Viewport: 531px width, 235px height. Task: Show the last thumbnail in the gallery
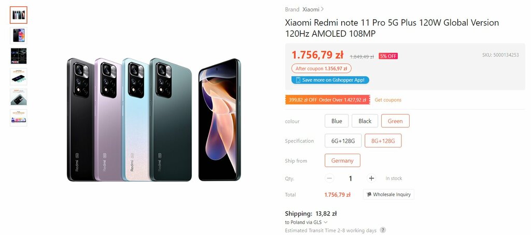[x=19, y=117]
